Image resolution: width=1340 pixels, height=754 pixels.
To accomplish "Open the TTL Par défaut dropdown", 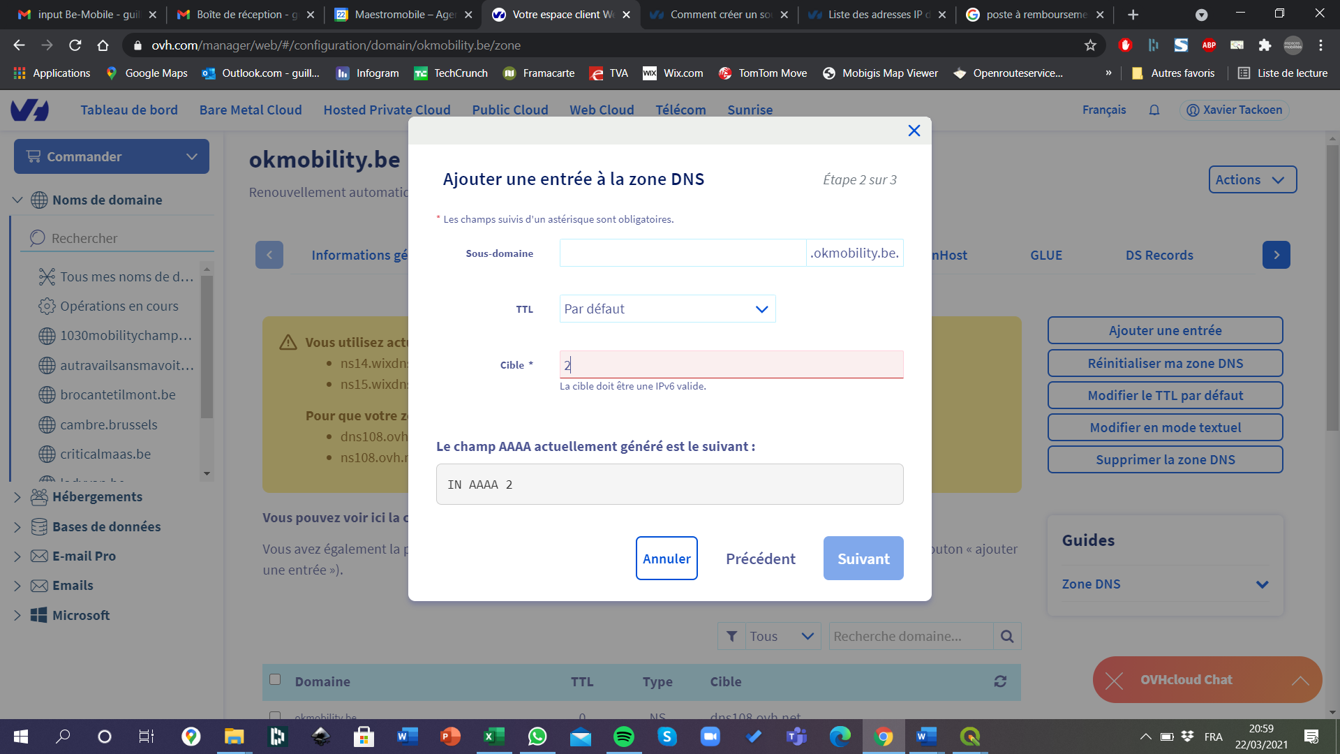I will click(667, 309).
